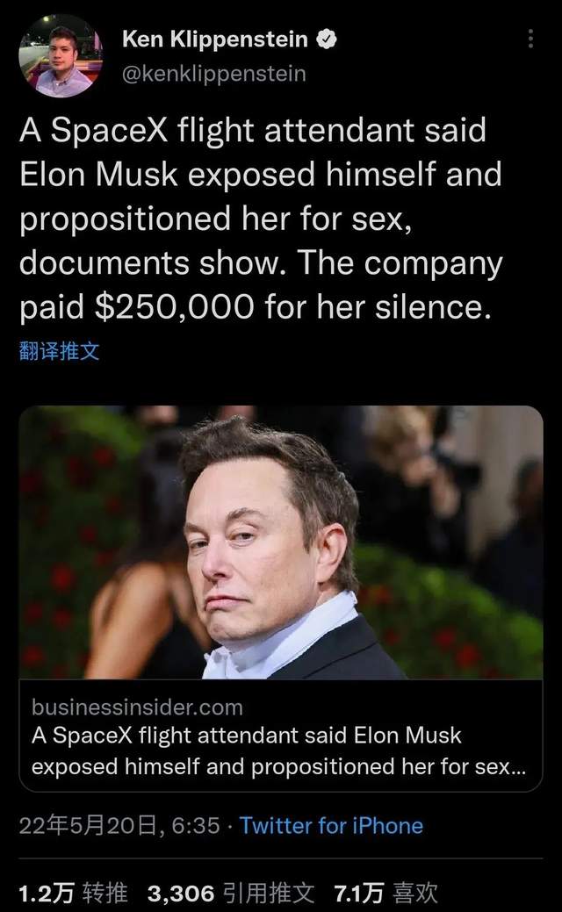Screen dimensions: 562x912
Task: Click the 3,306 quote count number
Action: click(181, 893)
